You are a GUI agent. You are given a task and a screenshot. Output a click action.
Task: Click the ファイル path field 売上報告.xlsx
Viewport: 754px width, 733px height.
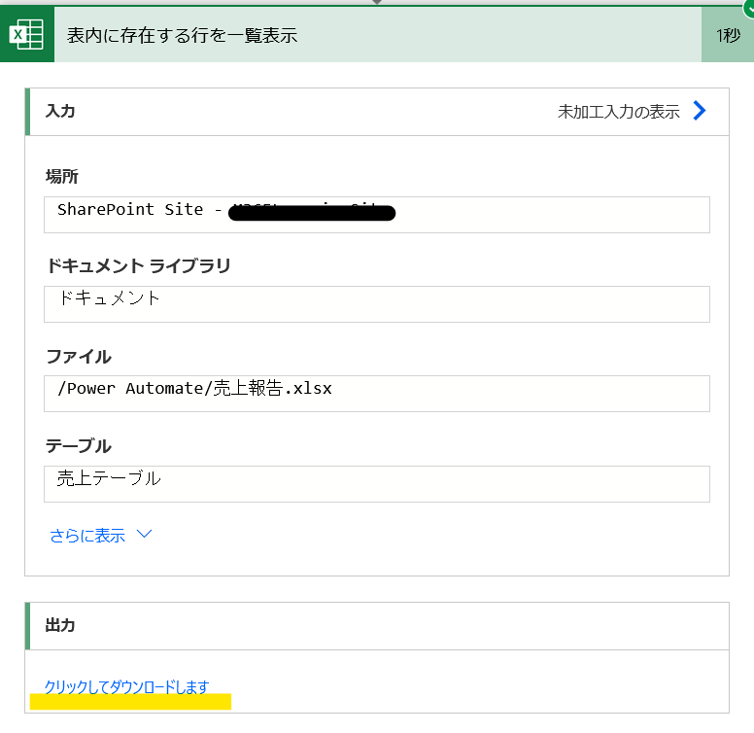(x=377, y=394)
